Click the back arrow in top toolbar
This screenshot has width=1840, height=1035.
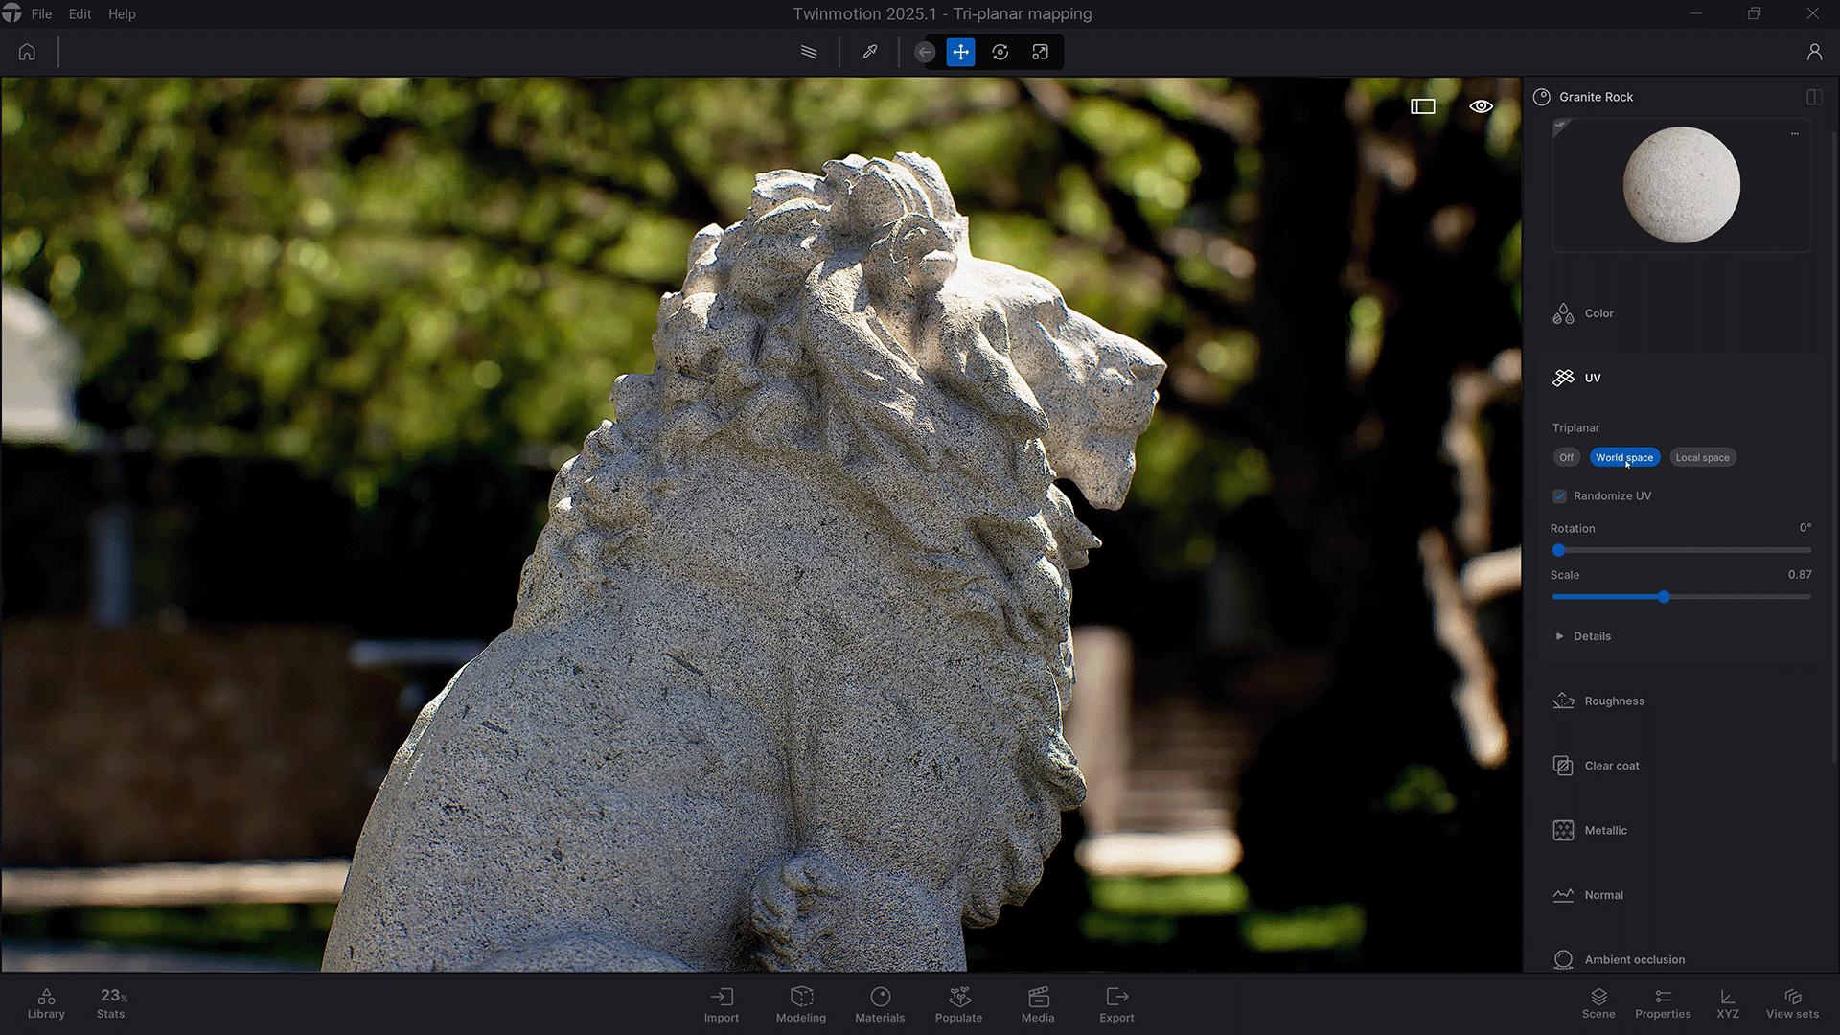click(x=925, y=52)
